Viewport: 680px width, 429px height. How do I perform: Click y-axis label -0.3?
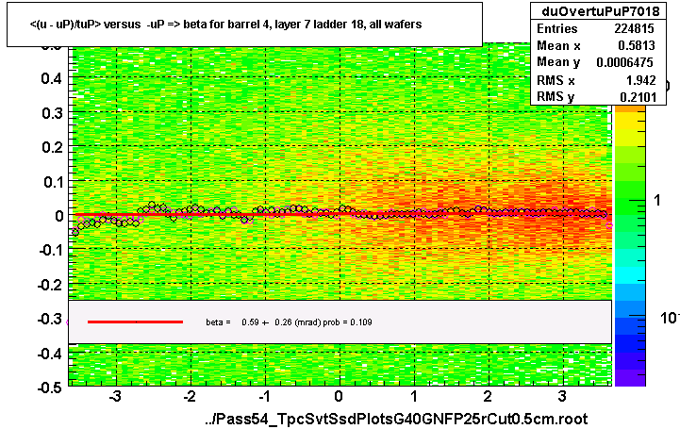point(50,319)
